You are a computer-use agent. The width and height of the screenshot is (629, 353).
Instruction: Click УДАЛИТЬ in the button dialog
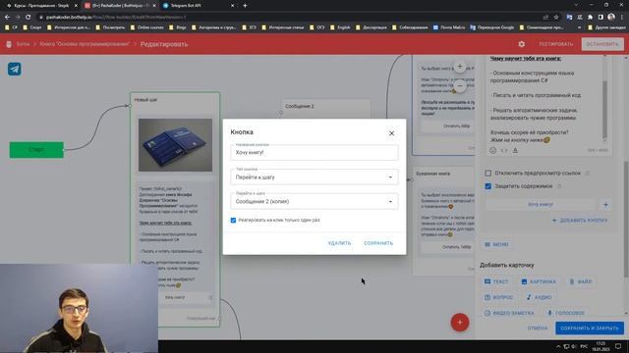pyautogui.click(x=339, y=243)
